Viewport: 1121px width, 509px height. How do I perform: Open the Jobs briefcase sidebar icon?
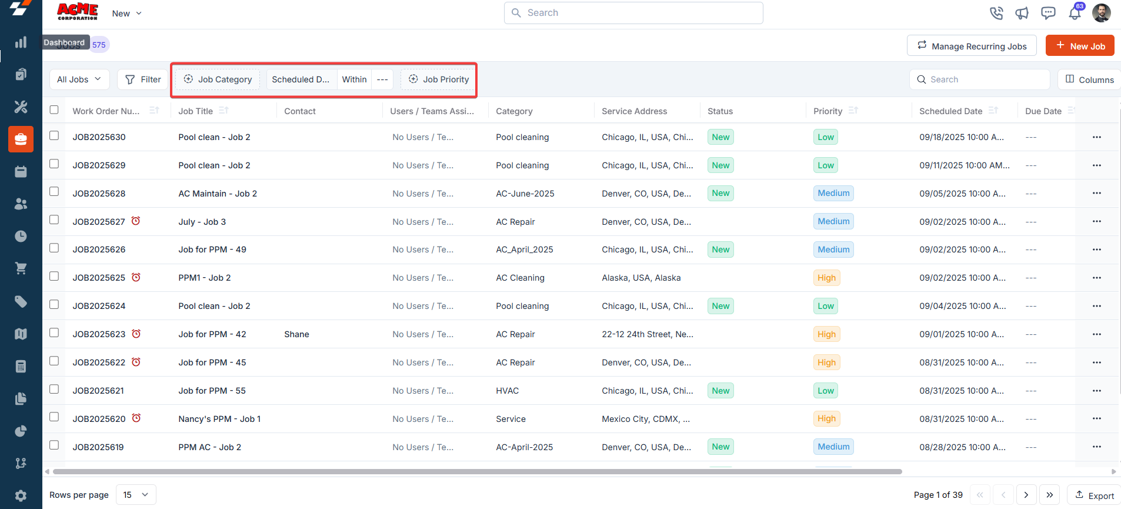point(21,139)
